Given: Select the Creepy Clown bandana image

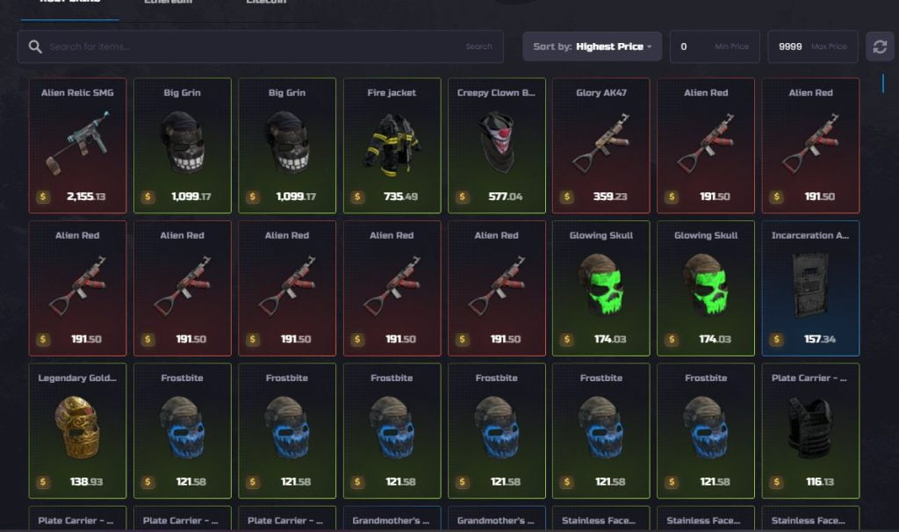Looking at the screenshot, I should [x=497, y=142].
